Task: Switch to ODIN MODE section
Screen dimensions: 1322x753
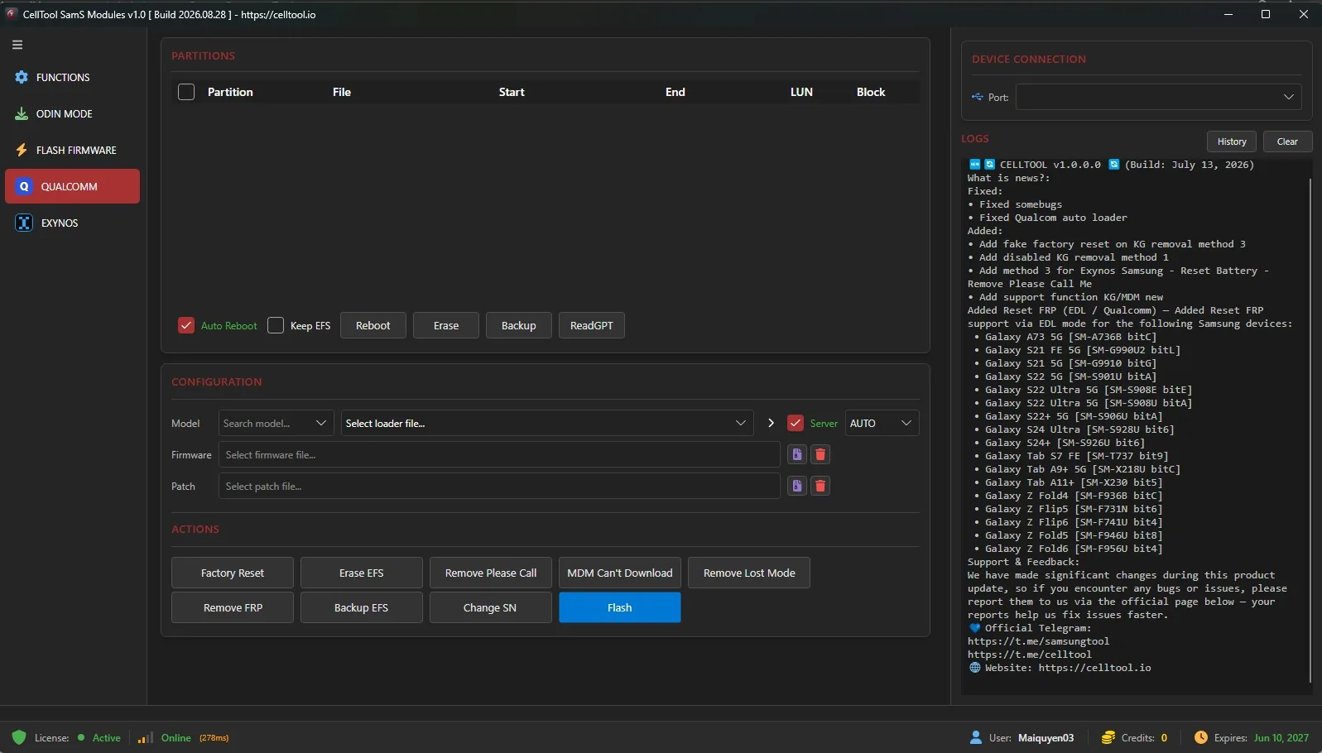Action: tap(73, 113)
